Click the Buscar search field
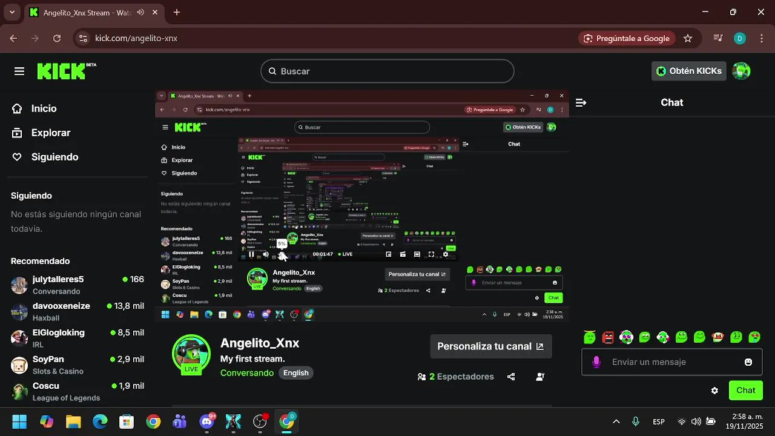 point(387,71)
